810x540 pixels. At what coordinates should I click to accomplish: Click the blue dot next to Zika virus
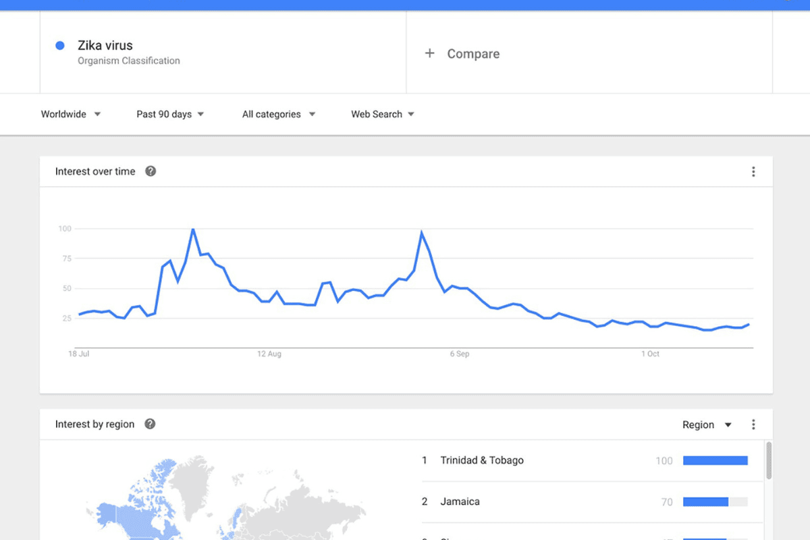click(x=59, y=45)
